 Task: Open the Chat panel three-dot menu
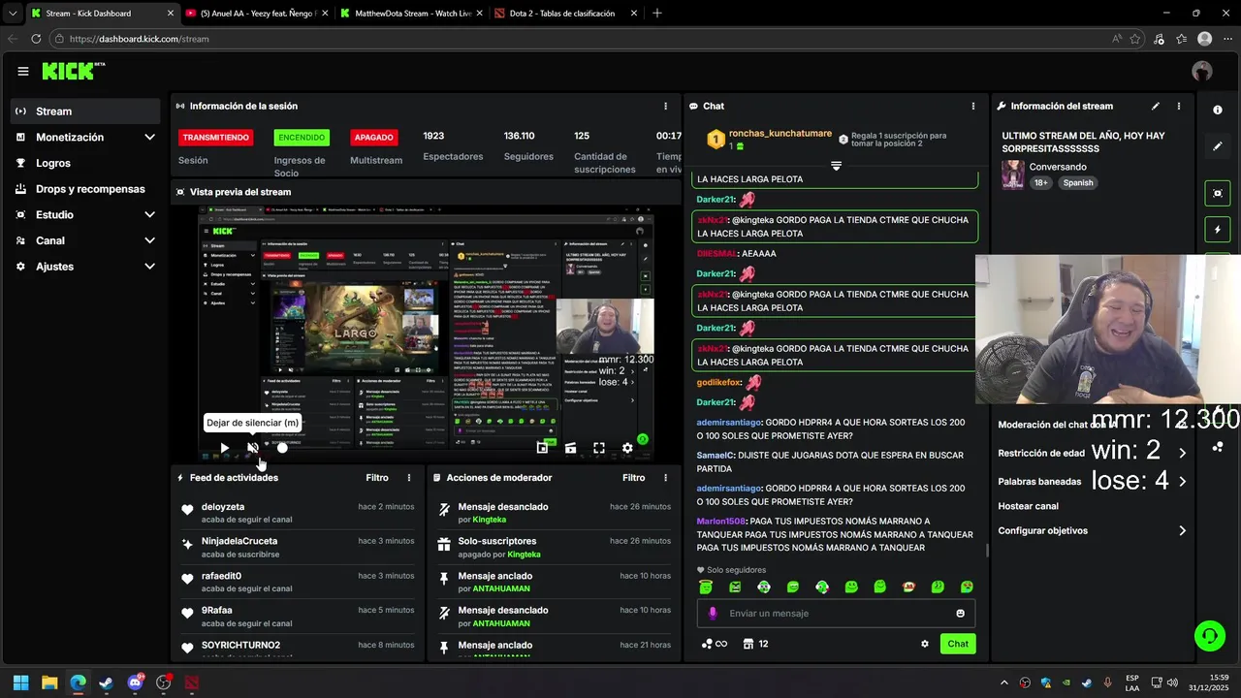pos(973,106)
